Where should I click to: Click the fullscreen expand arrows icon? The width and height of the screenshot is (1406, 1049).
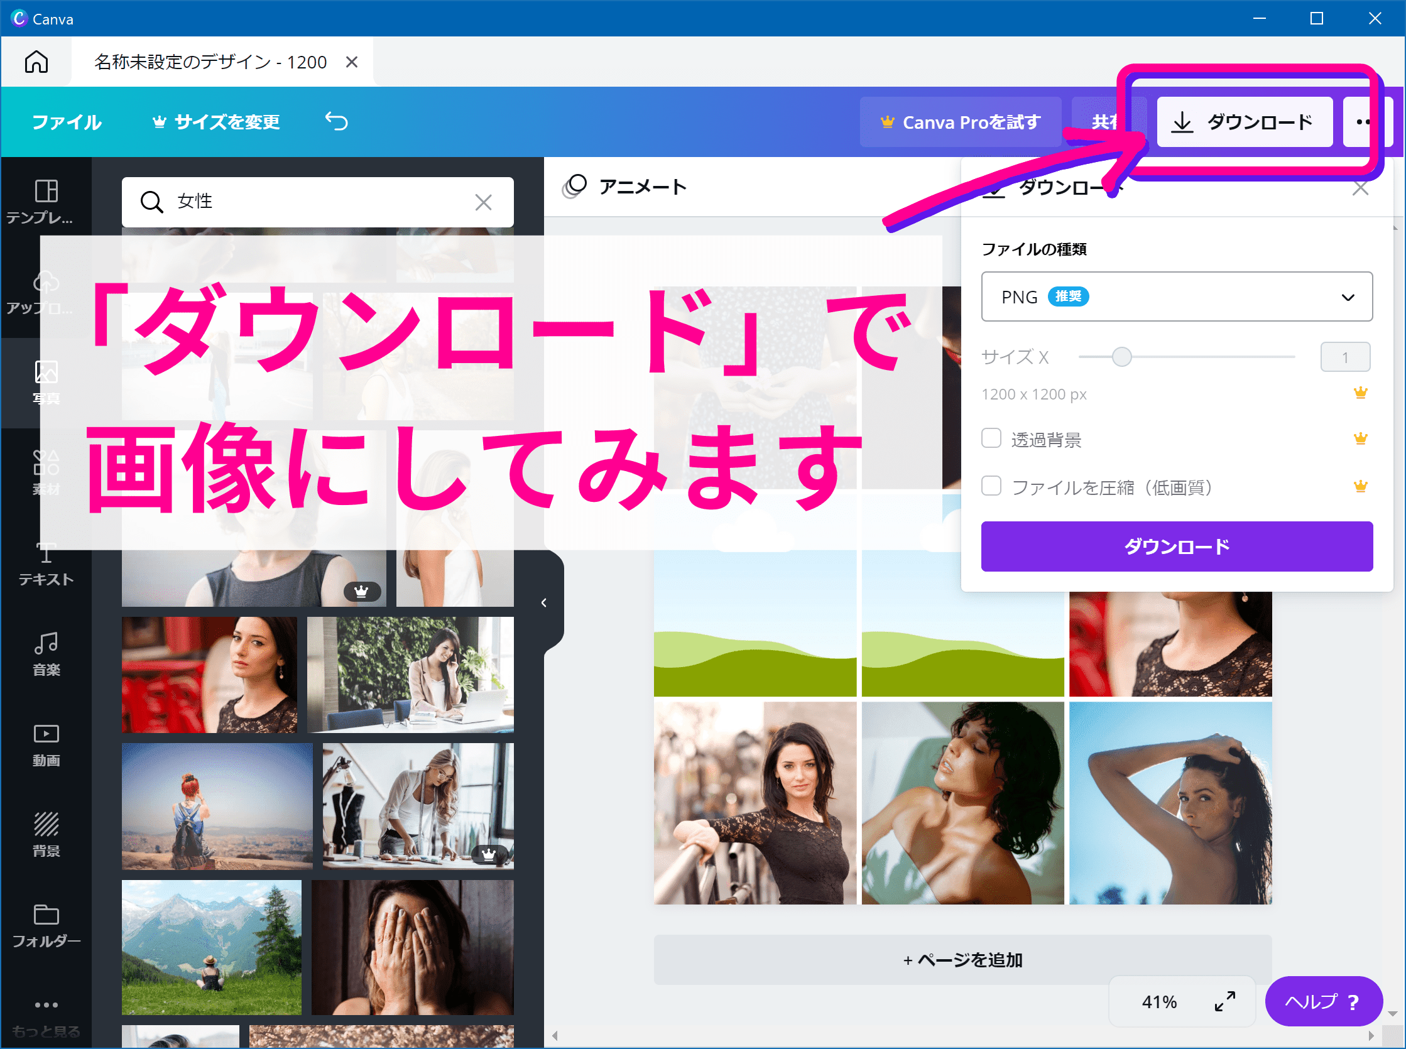click(x=1225, y=1001)
